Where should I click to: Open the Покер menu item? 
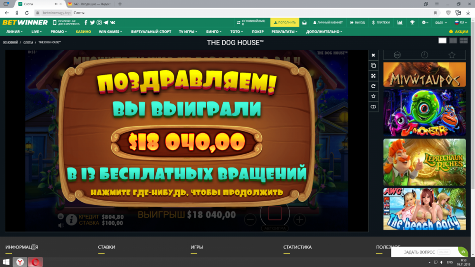point(257,31)
